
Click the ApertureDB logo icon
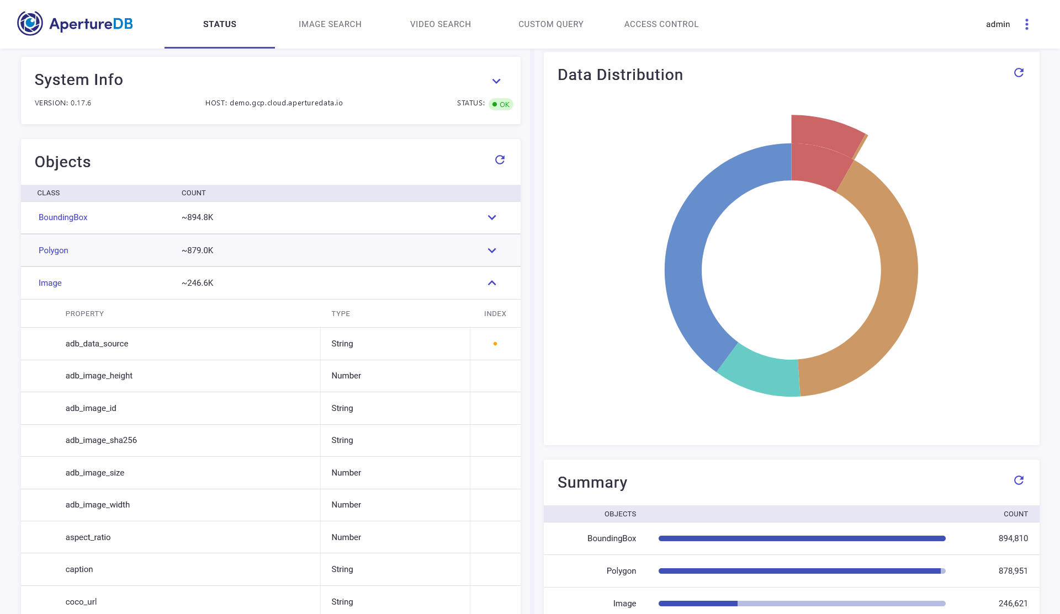[30, 24]
